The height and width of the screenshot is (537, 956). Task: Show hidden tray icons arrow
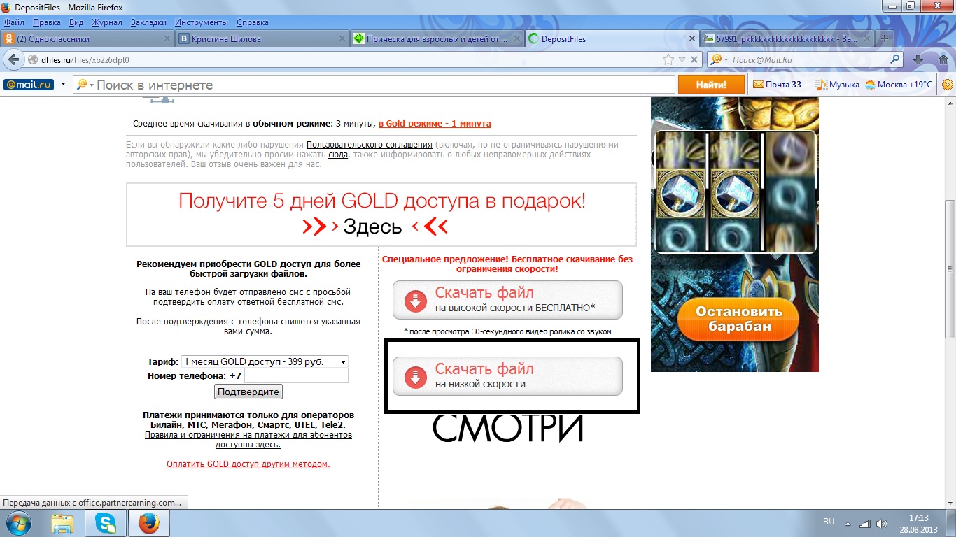(849, 523)
